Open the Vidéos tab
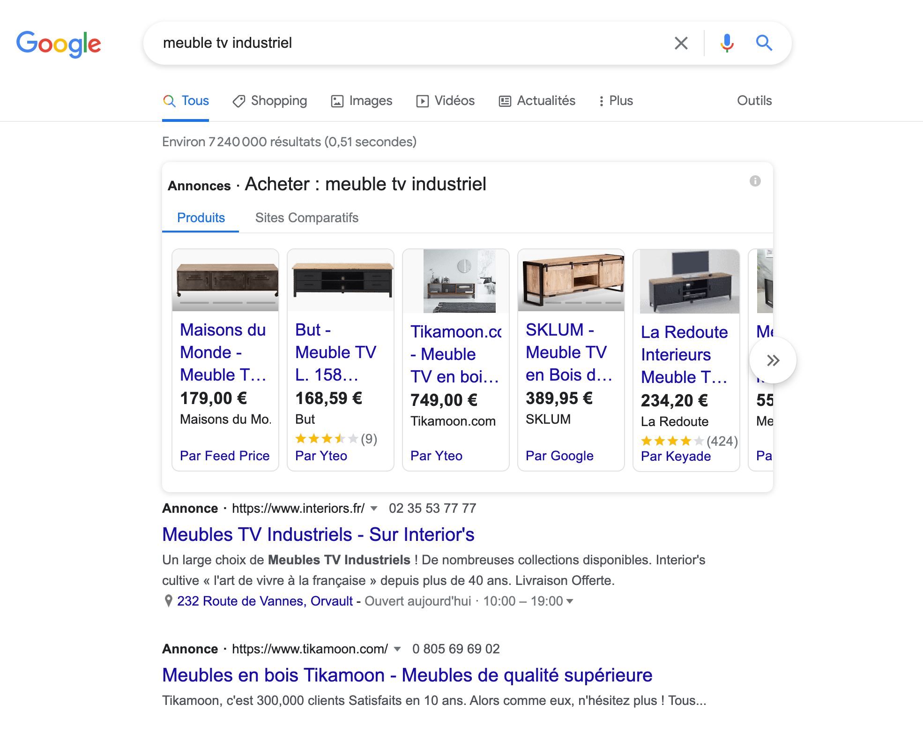The height and width of the screenshot is (734, 923). click(x=445, y=101)
